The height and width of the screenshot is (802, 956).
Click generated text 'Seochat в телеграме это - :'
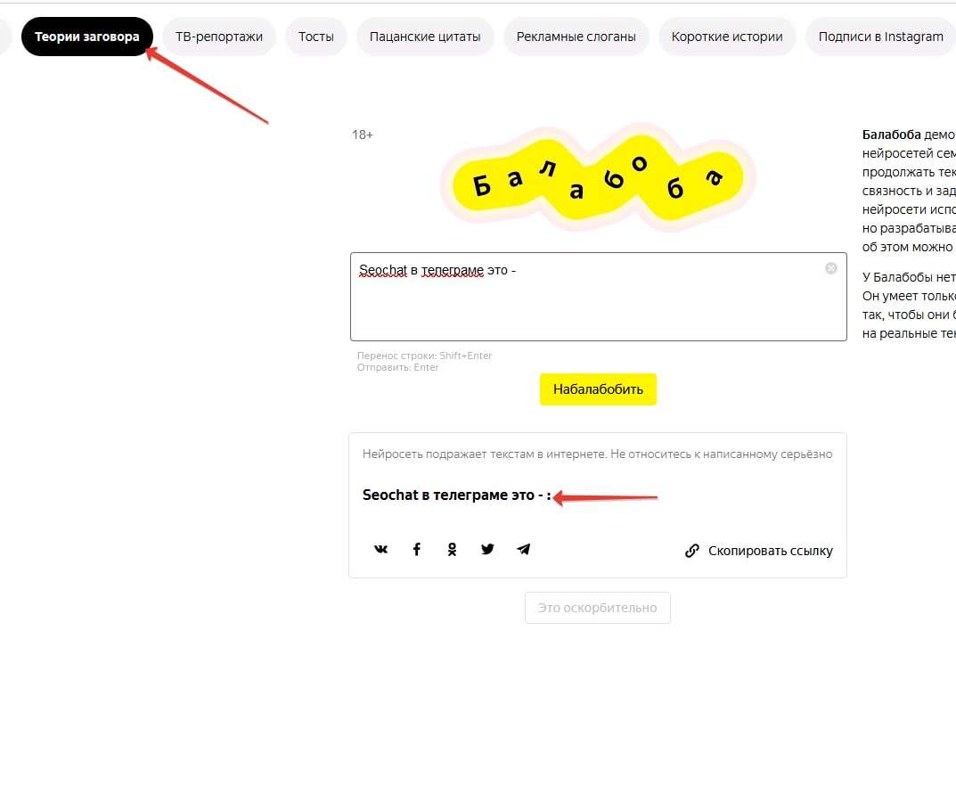[457, 495]
